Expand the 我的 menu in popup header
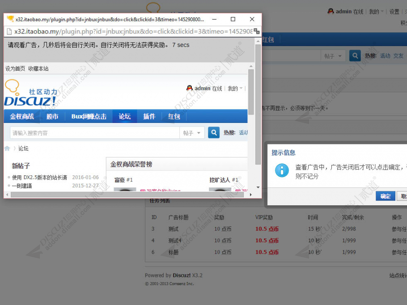Image resolution: width=407 pixels, height=305 pixels. [x=235, y=89]
